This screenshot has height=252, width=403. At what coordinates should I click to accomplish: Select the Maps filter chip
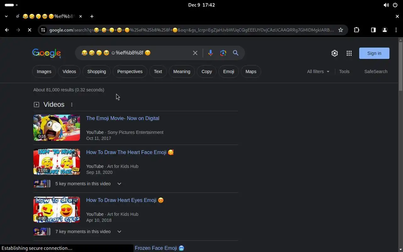pyautogui.click(x=251, y=72)
